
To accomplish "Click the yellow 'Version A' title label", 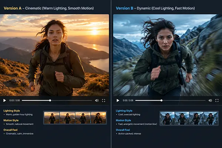I will tap(13, 8).
